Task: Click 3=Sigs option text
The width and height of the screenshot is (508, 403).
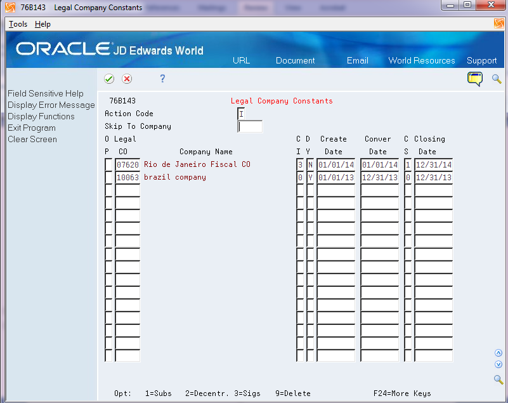Action: tap(247, 393)
